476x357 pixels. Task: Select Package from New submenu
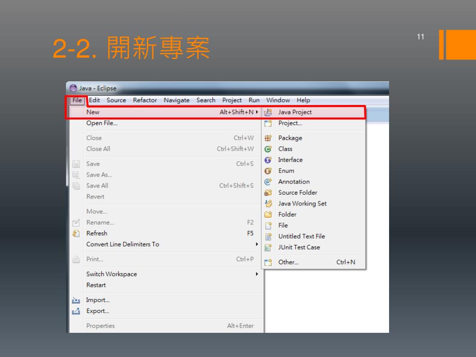coord(314,138)
